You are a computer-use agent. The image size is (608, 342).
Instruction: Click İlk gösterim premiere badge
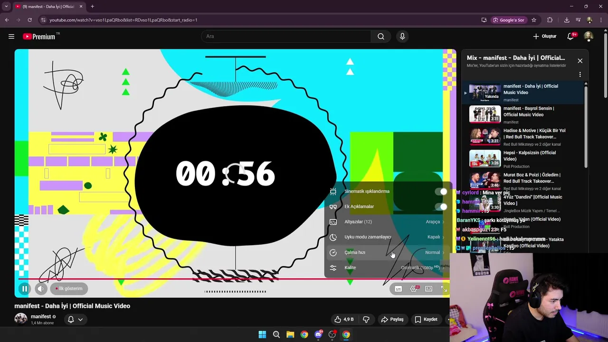[69, 288]
